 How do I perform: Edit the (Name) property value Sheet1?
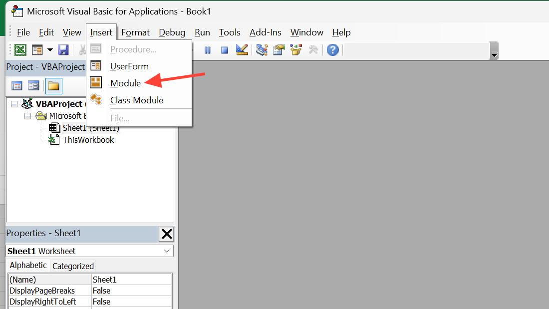(132, 280)
